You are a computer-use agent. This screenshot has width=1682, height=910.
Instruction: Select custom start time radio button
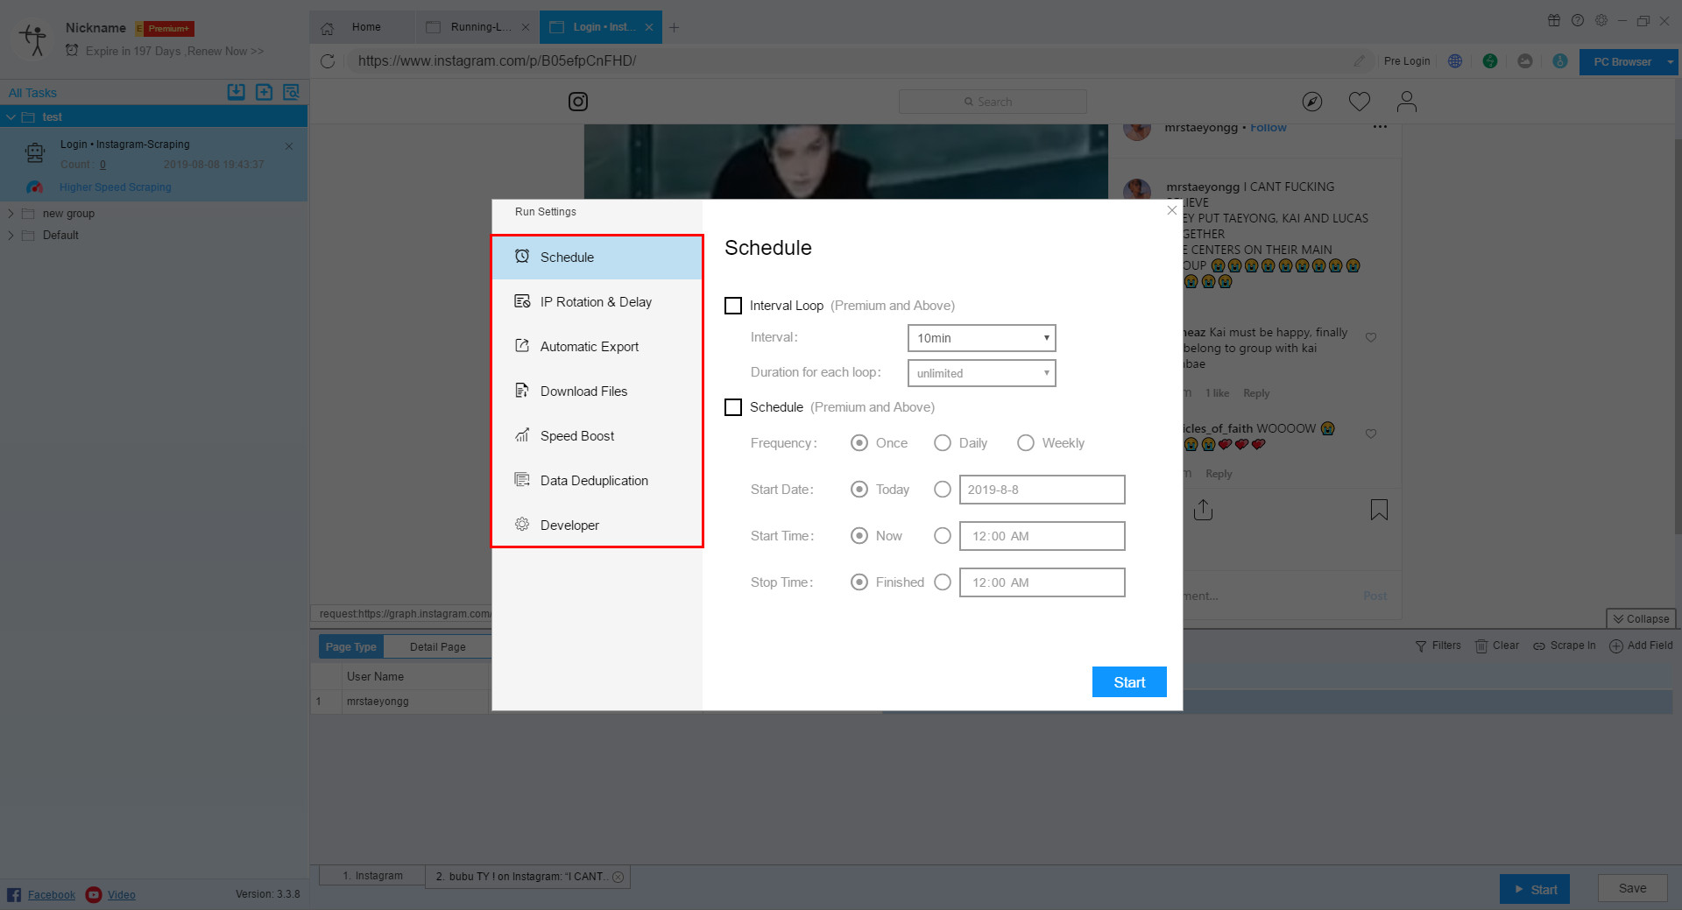943,536
